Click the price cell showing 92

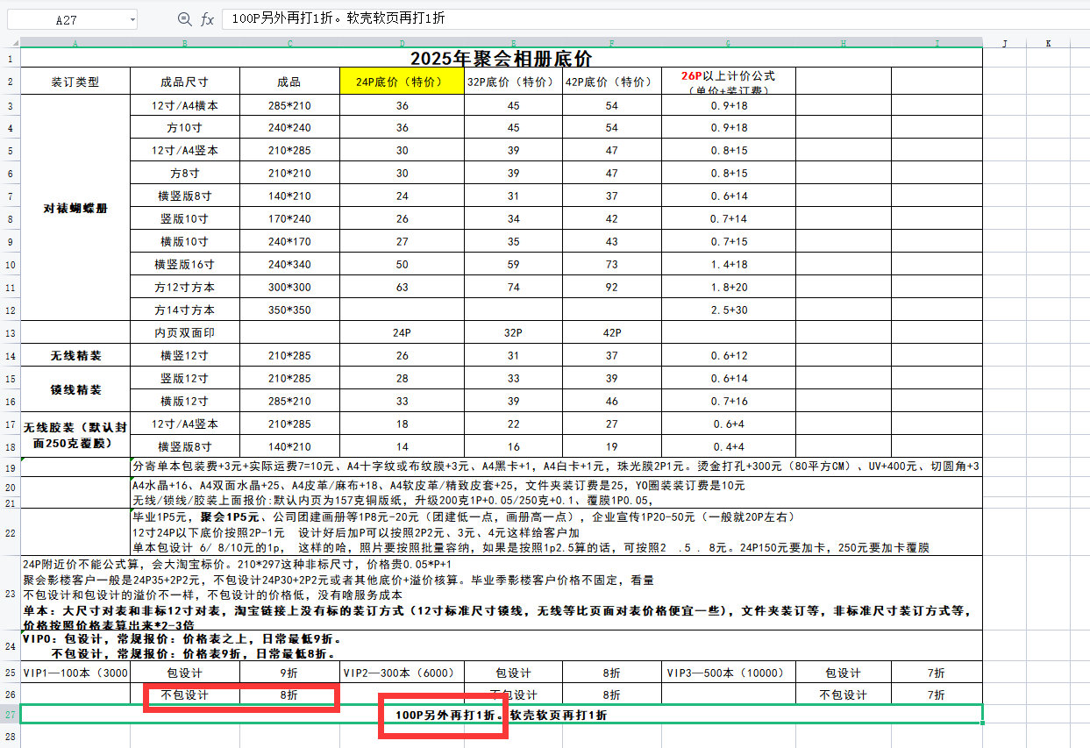(612, 287)
